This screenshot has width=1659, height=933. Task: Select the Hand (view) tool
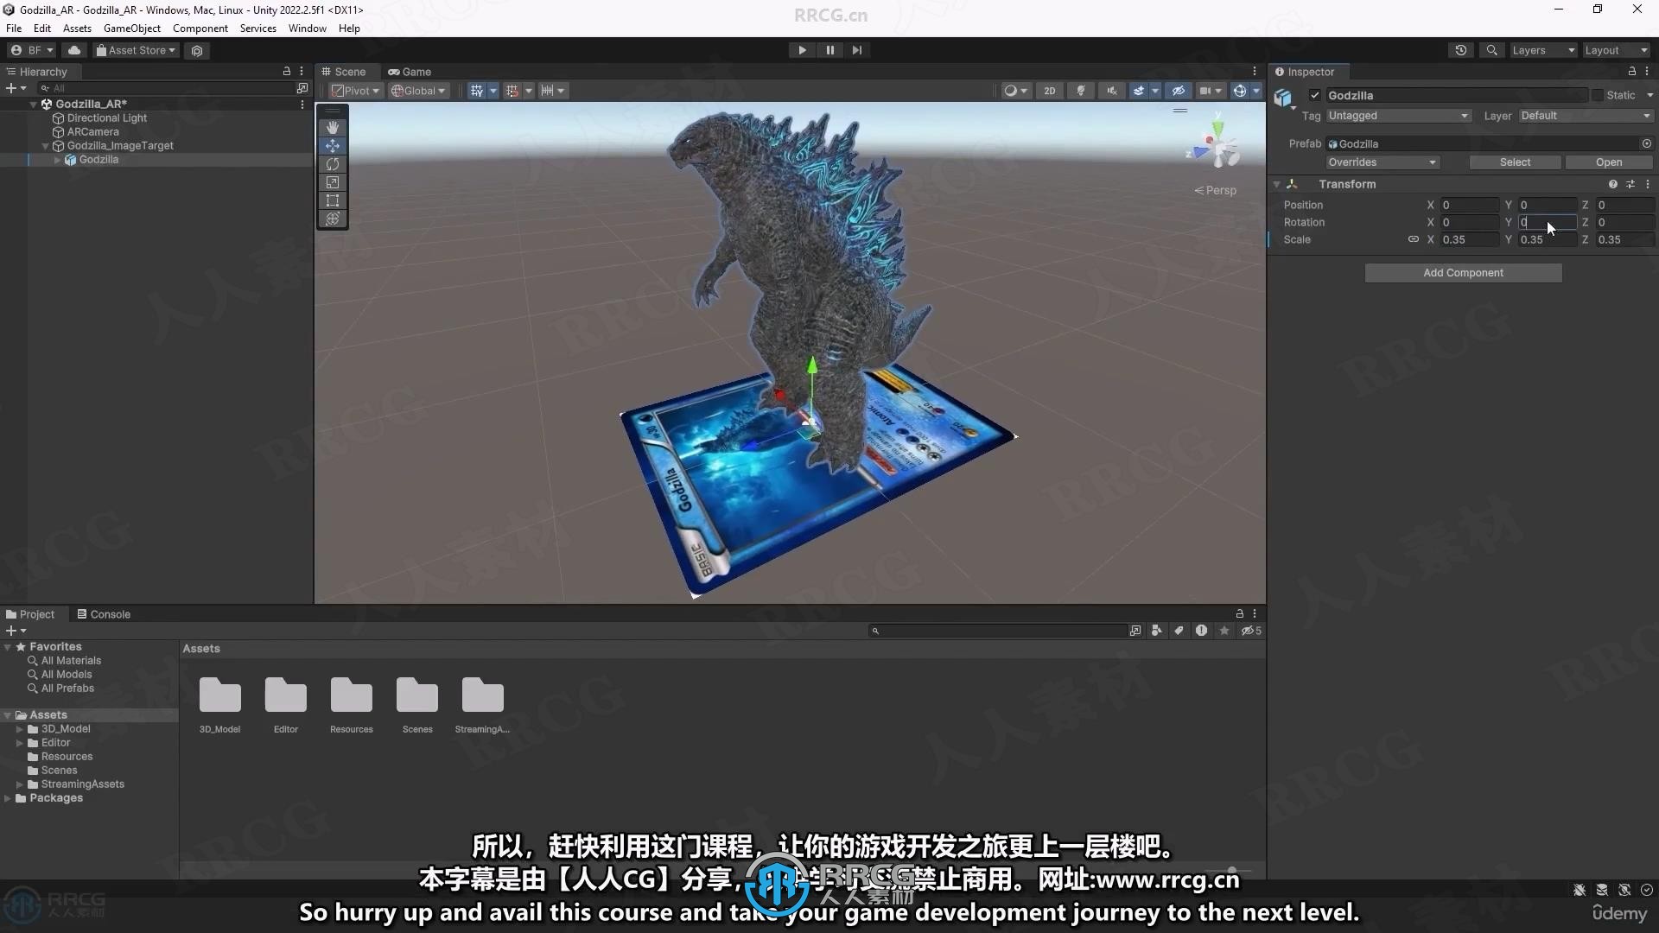click(x=333, y=128)
